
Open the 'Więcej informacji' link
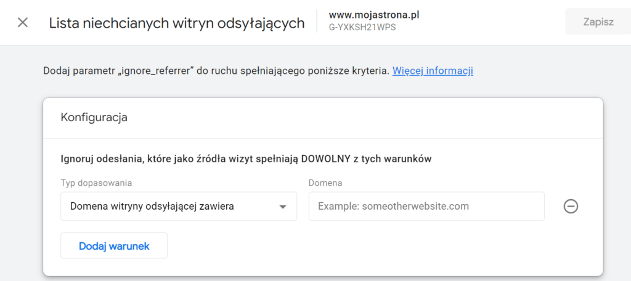click(x=433, y=71)
